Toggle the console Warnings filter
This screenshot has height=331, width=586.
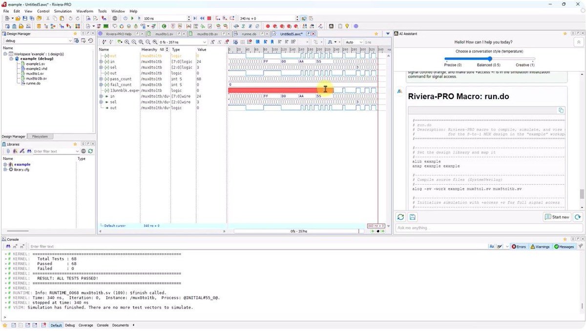[540, 247]
